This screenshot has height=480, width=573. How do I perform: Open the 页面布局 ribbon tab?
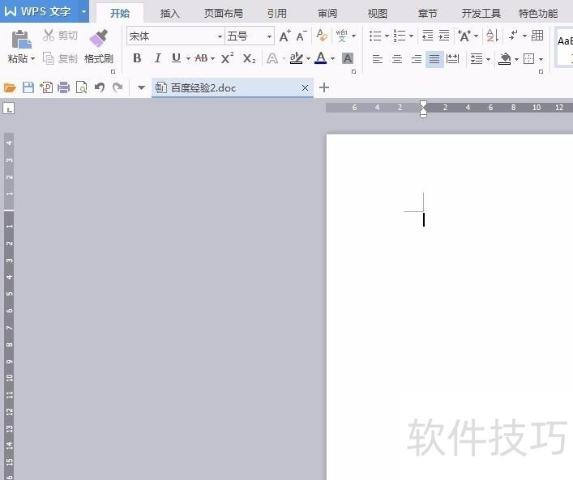click(223, 13)
